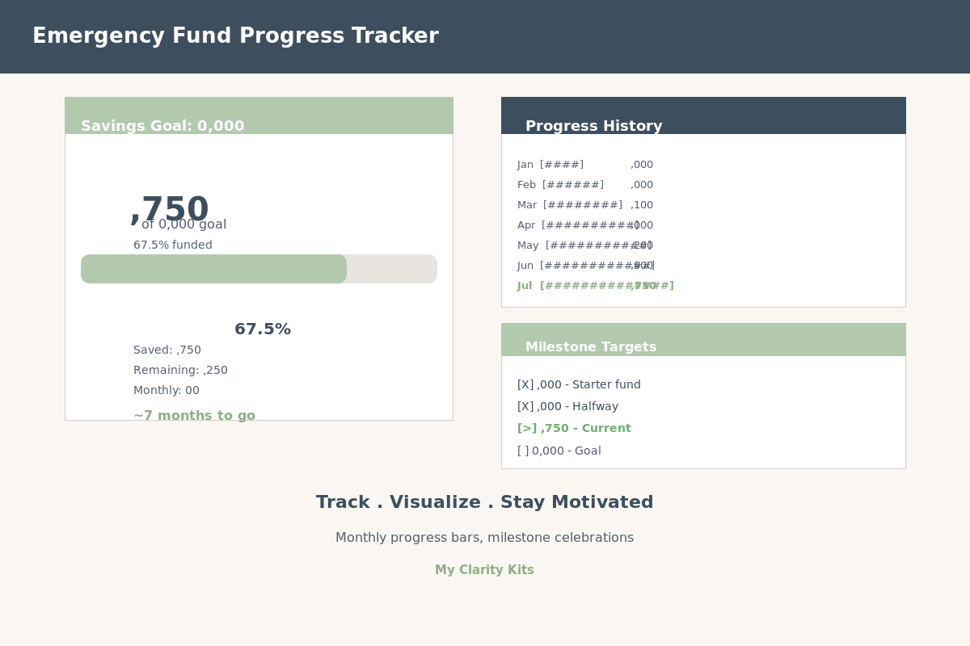Image resolution: width=970 pixels, height=646 pixels.
Task: Click the "67.5% funded" label
Action: [x=173, y=245]
